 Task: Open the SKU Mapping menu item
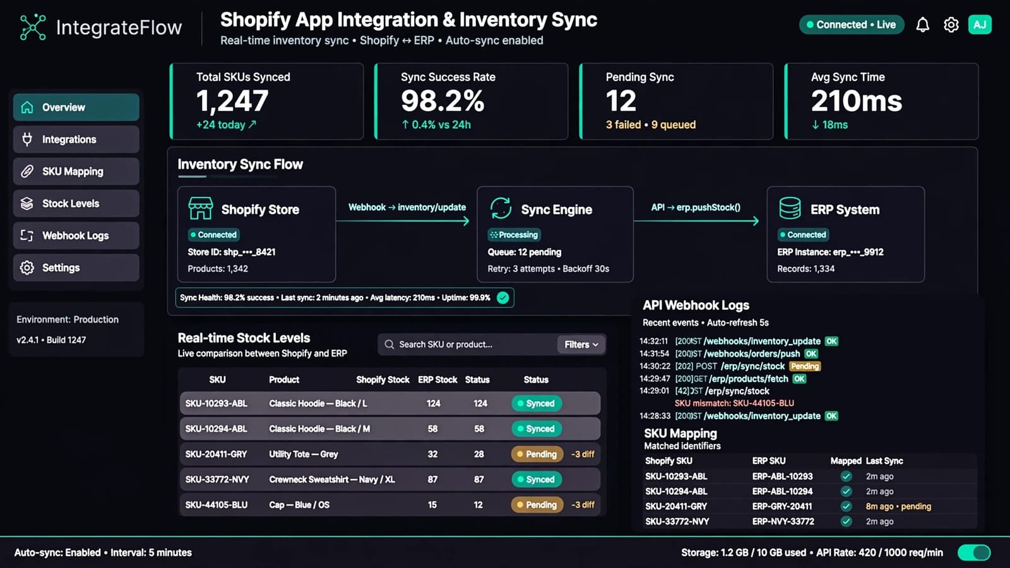pyautogui.click(x=76, y=171)
